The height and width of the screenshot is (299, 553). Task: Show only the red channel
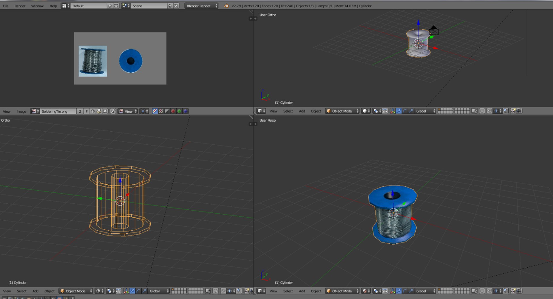pyautogui.click(x=173, y=111)
